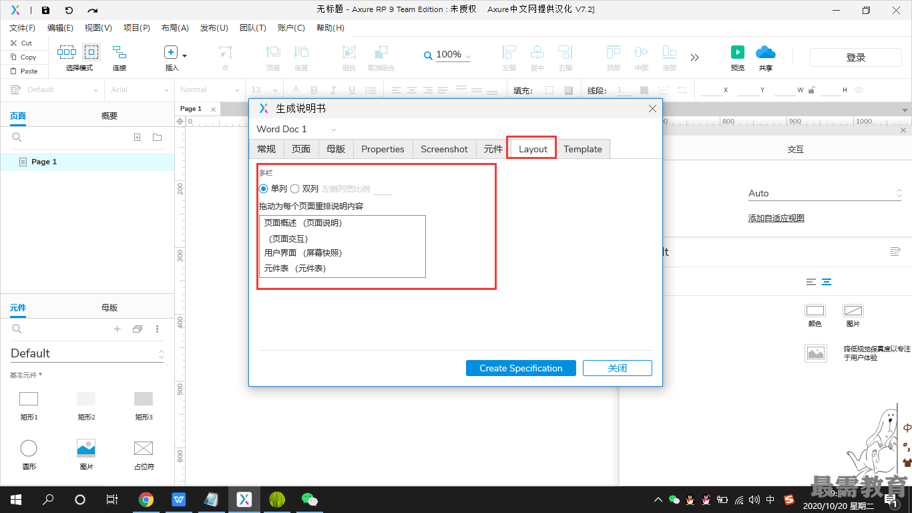This screenshot has height=513, width=912.
Task: Click the Save icon in title bar
Action: [45, 10]
